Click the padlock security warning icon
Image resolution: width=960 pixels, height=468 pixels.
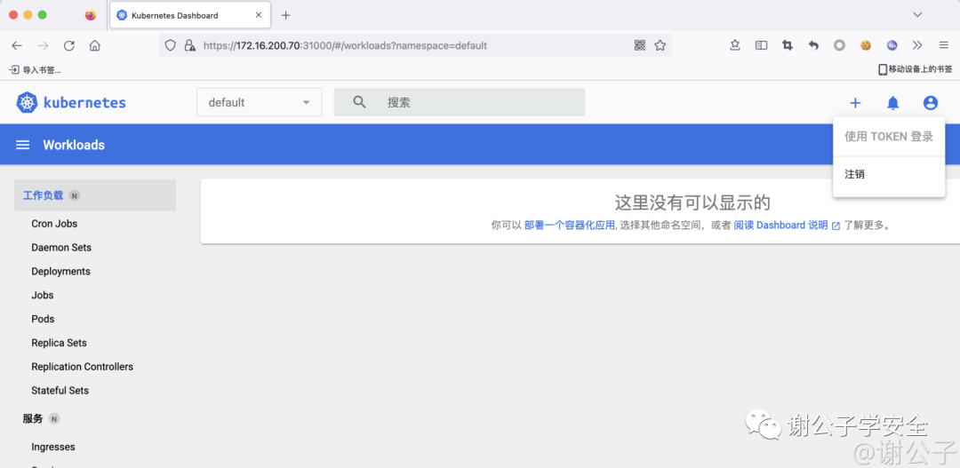(x=190, y=45)
